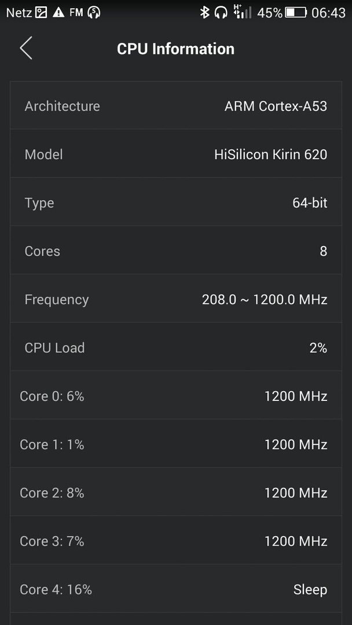Tap the Core 4 Sleep row

(176, 589)
